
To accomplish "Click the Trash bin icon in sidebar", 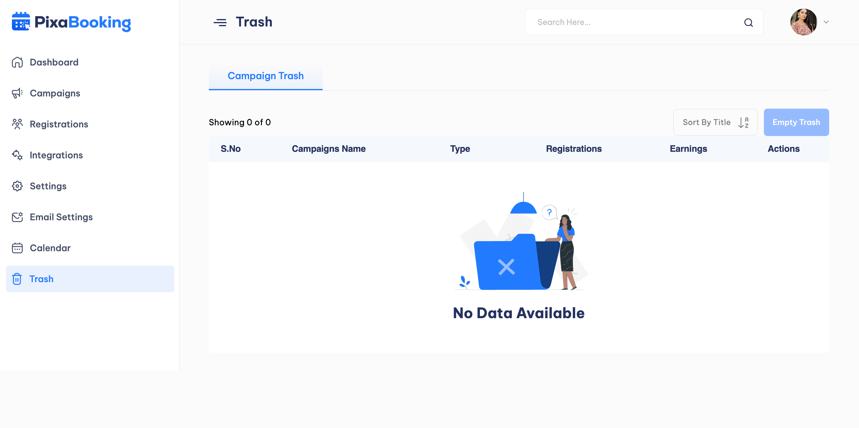I will coord(17,279).
